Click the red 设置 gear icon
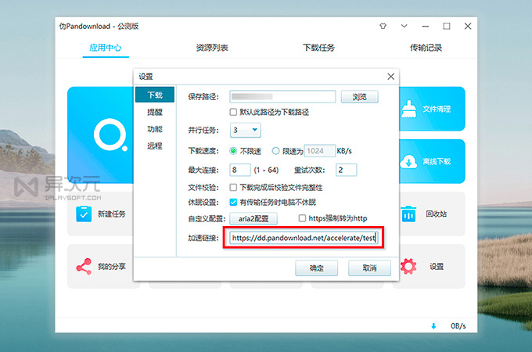 (x=408, y=266)
